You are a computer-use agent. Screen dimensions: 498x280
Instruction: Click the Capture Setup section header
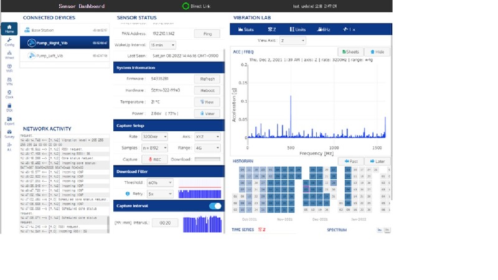169,126
